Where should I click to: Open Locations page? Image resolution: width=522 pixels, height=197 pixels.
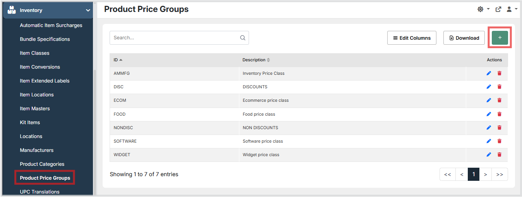[x=31, y=136]
